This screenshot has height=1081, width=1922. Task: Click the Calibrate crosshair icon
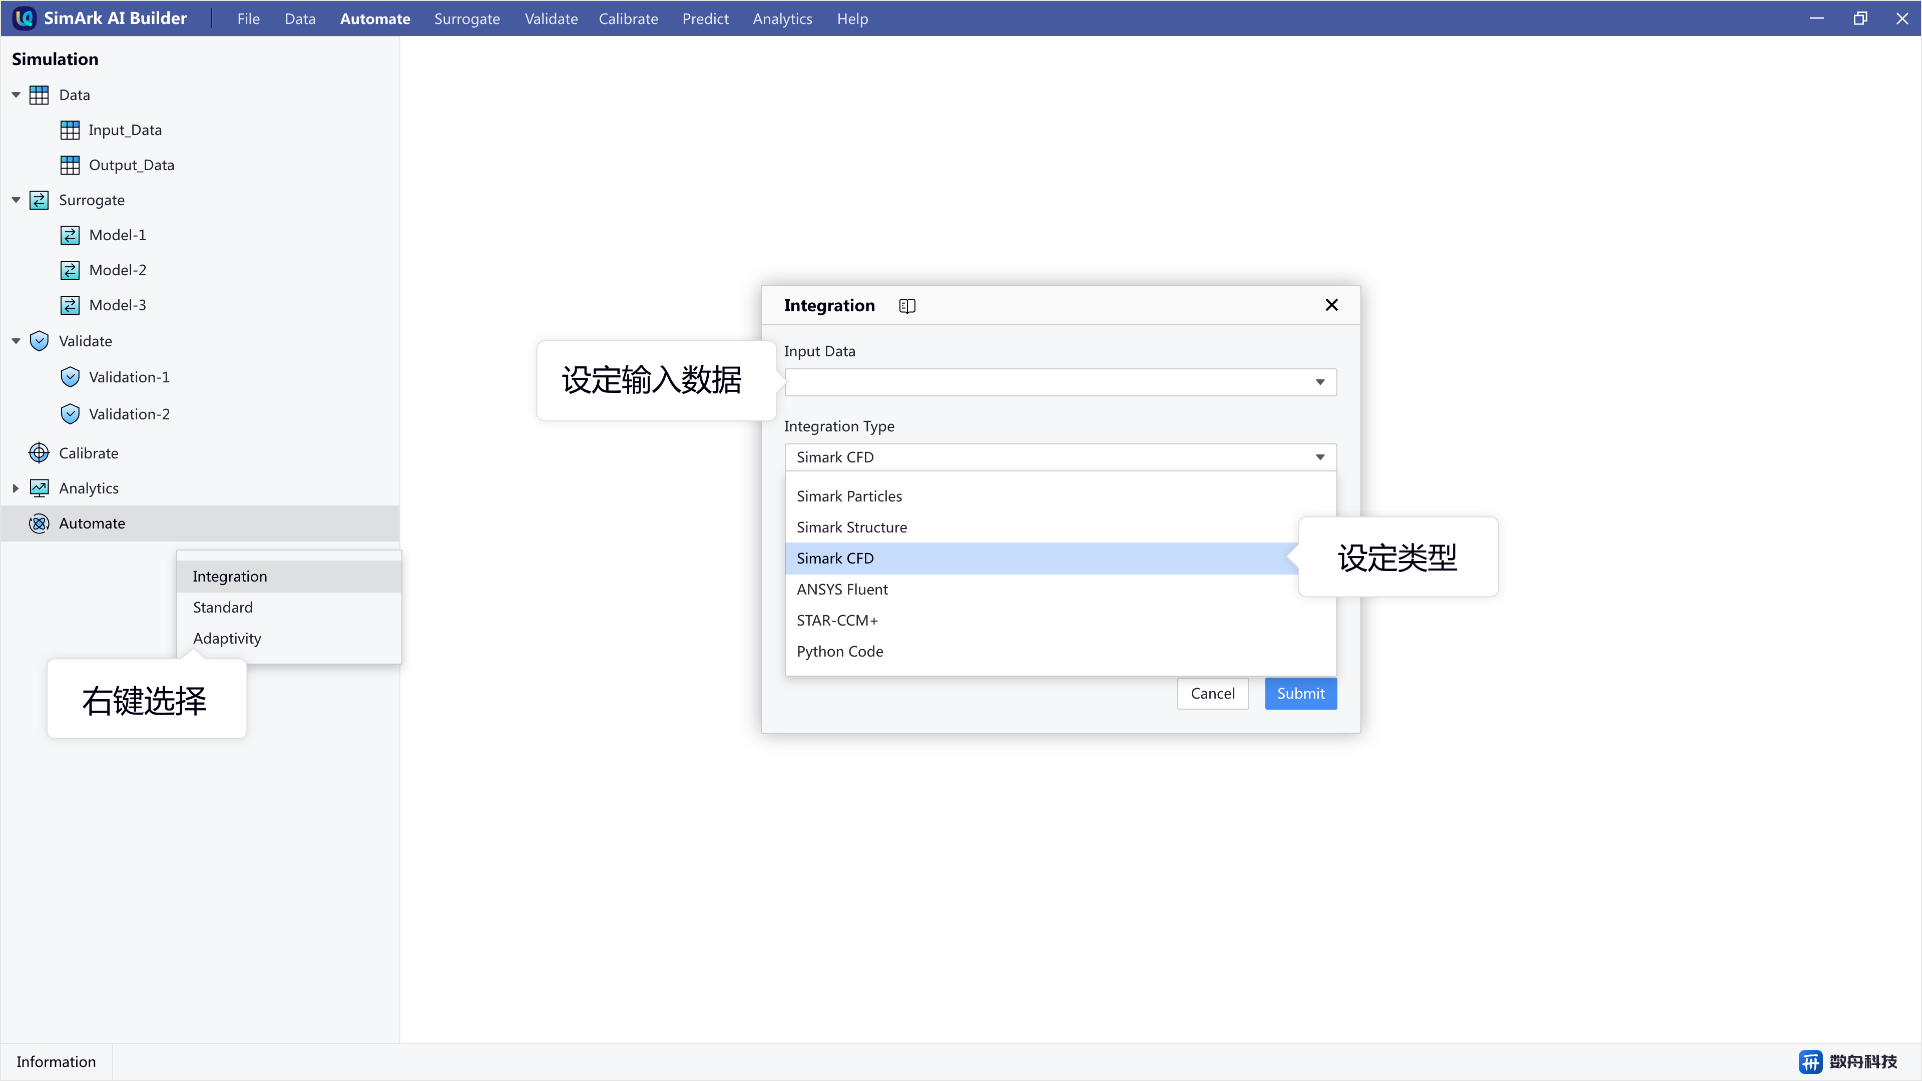pyautogui.click(x=39, y=453)
